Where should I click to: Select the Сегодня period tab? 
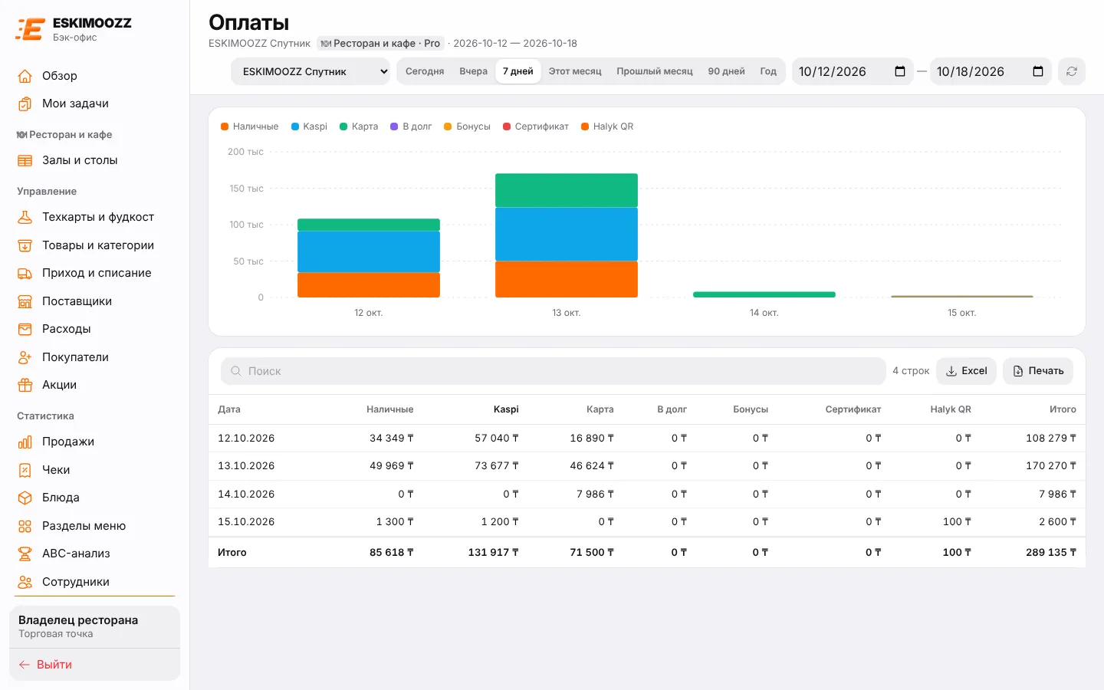coord(425,71)
